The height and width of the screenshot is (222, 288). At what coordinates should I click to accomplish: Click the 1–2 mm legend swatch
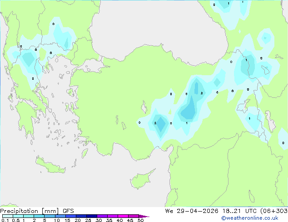pos(29,216)
